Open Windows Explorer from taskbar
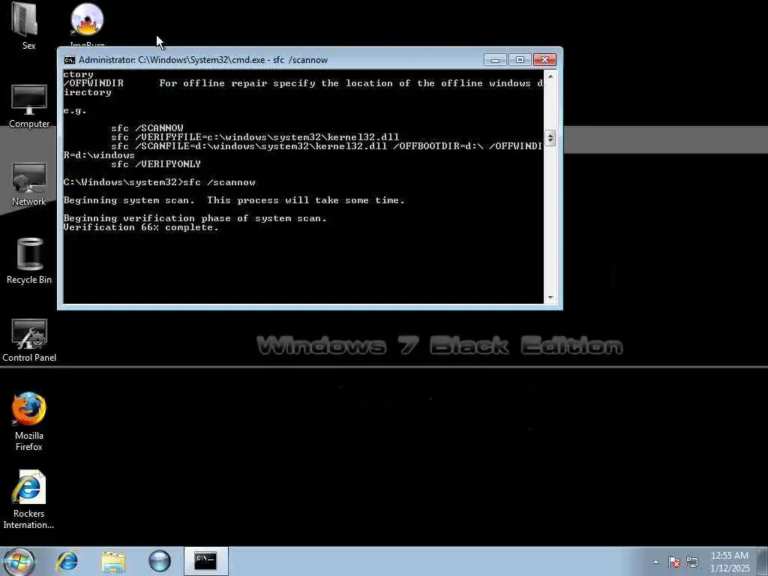The height and width of the screenshot is (576, 768). point(114,561)
